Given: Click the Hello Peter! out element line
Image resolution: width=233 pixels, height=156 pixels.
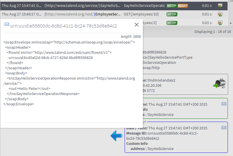Looking at the screenshot, I should [29, 88].
